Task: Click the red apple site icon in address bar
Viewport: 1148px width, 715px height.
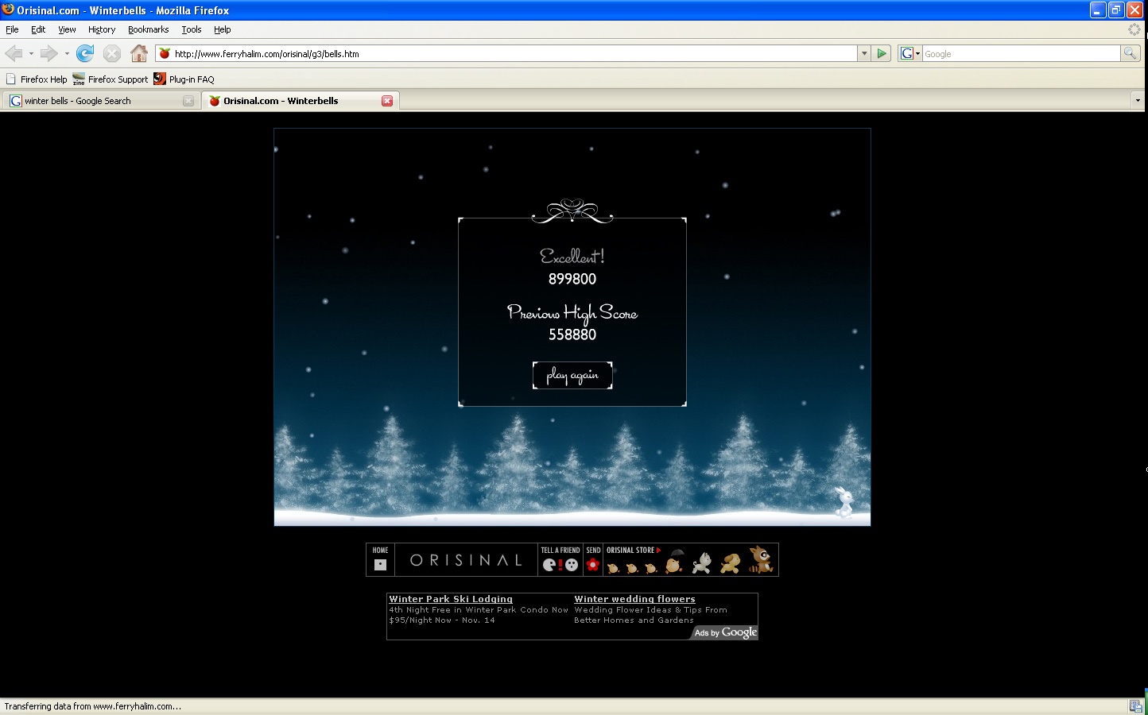Action: click(x=165, y=53)
